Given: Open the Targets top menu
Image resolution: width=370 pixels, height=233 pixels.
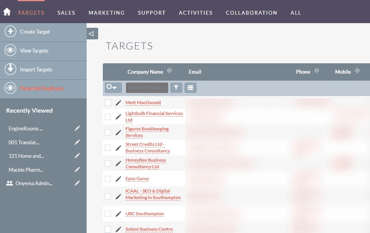Looking at the screenshot, I should pyautogui.click(x=31, y=13).
